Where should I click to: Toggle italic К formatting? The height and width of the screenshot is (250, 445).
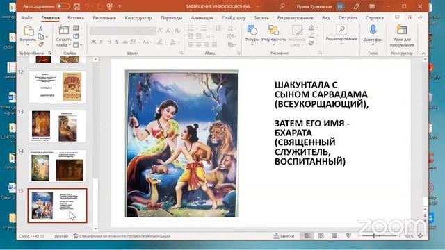point(102,42)
